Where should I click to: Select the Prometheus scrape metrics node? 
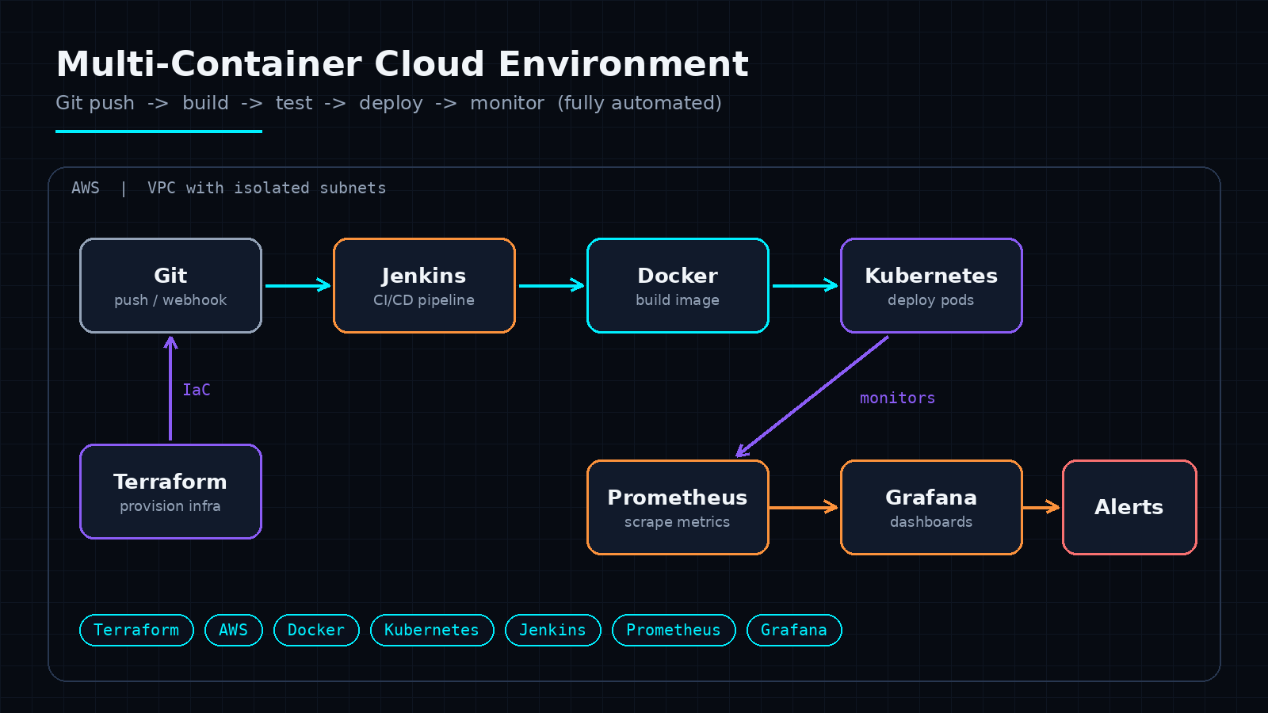[678, 507]
